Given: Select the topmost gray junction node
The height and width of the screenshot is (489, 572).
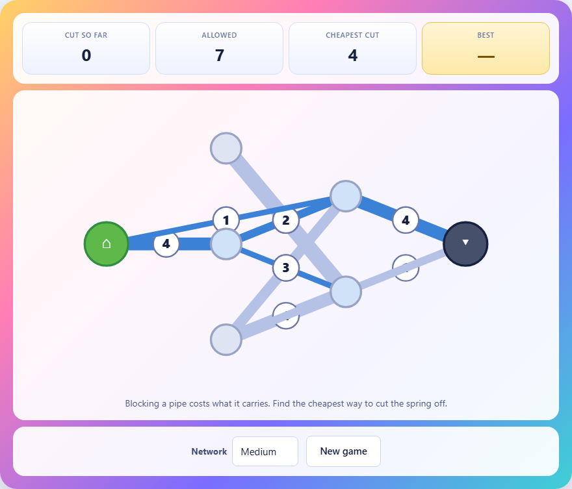Looking at the screenshot, I should click(226, 148).
